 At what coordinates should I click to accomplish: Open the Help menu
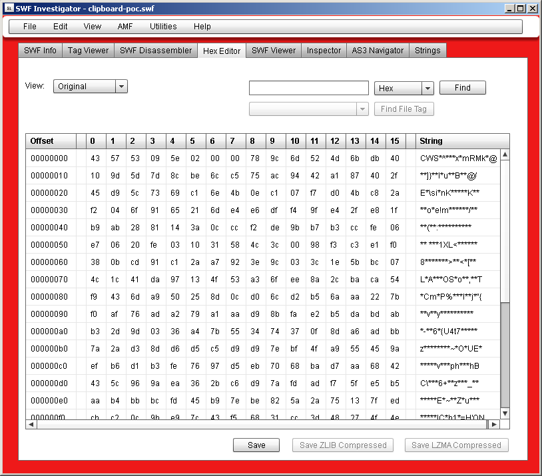coord(202,27)
